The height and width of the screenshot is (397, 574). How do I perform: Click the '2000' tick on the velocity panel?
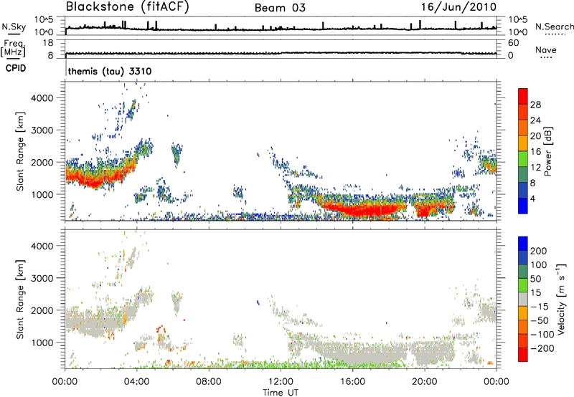42,310
